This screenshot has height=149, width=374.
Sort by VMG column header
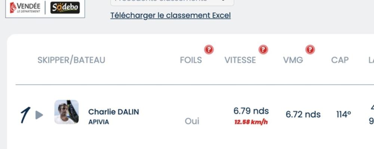click(x=293, y=60)
